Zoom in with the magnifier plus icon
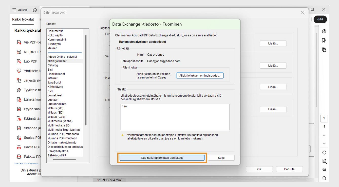 click(324, 170)
